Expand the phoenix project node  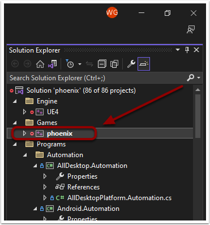24,133
